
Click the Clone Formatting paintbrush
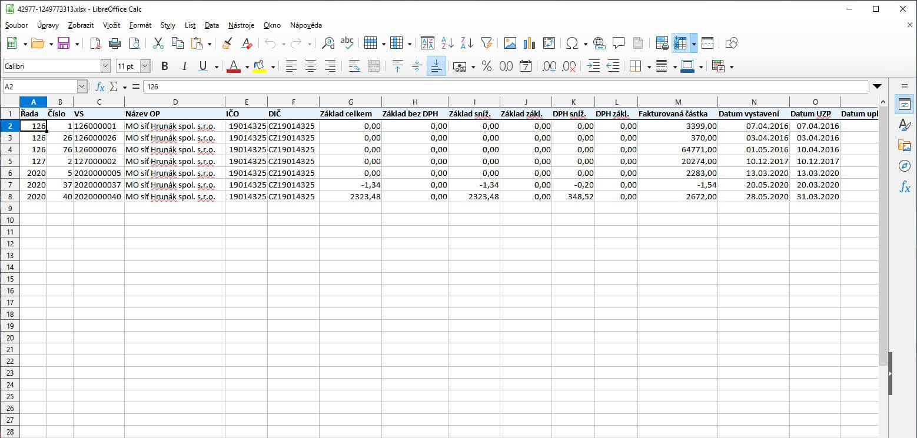(x=227, y=43)
